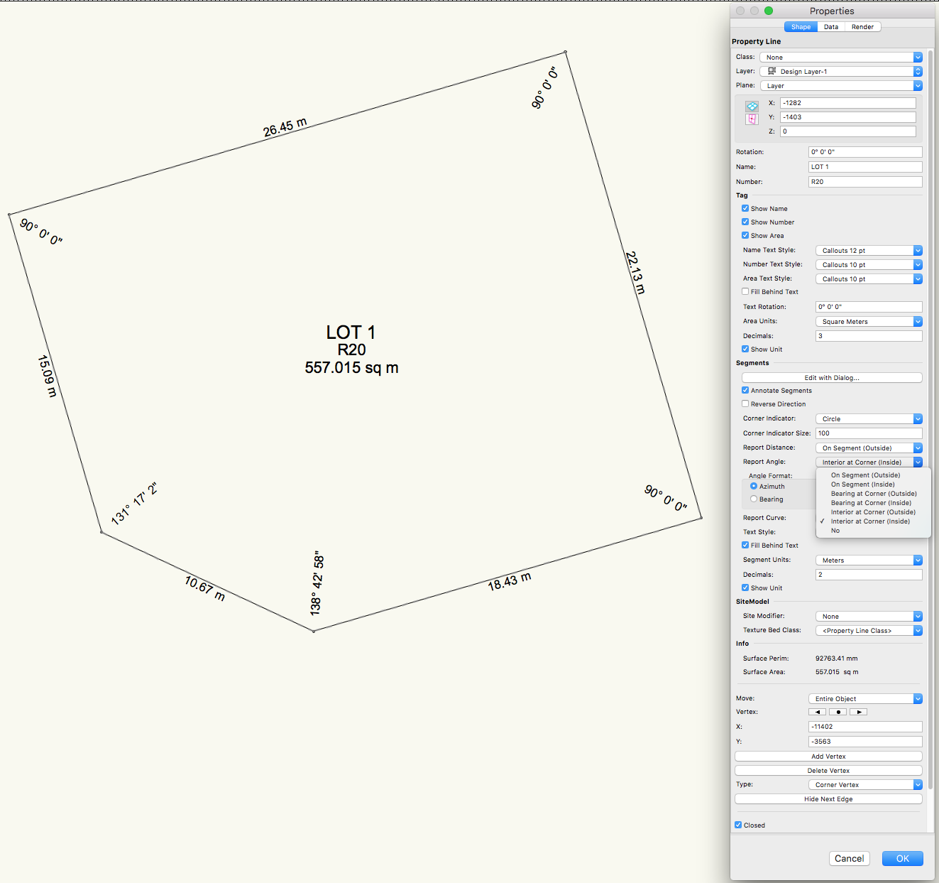Click the Edit with Dialog button
The height and width of the screenshot is (883, 939).
[831, 377]
